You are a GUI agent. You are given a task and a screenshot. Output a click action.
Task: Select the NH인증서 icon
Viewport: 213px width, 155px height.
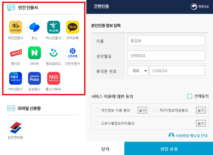pyautogui.click(x=16, y=78)
